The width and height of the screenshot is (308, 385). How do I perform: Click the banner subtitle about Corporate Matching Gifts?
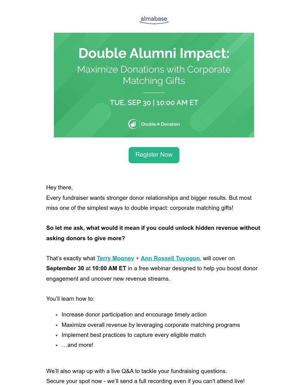pos(154,75)
